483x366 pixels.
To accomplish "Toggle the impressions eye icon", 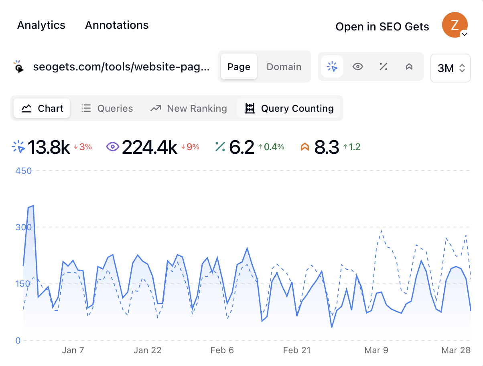I will click(357, 66).
